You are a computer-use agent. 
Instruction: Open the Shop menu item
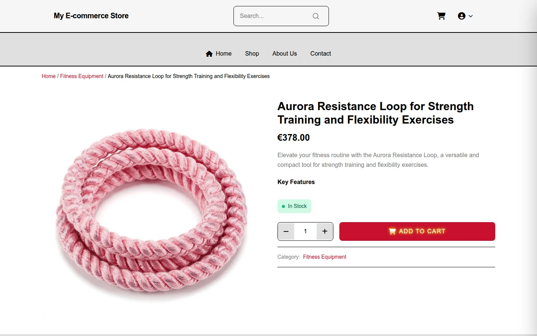tap(252, 54)
